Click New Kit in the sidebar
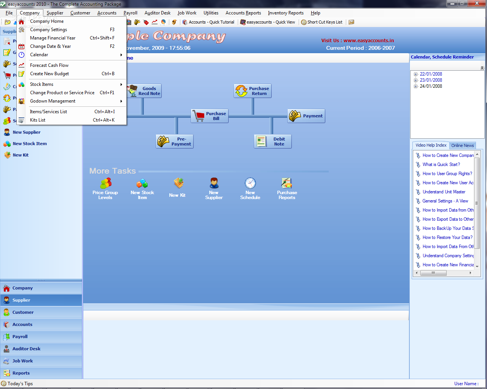The image size is (487, 389). [16, 155]
